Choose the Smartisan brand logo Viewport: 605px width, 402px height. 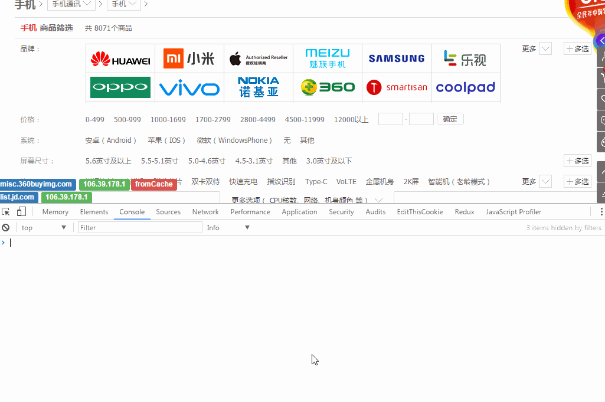[x=397, y=87]
